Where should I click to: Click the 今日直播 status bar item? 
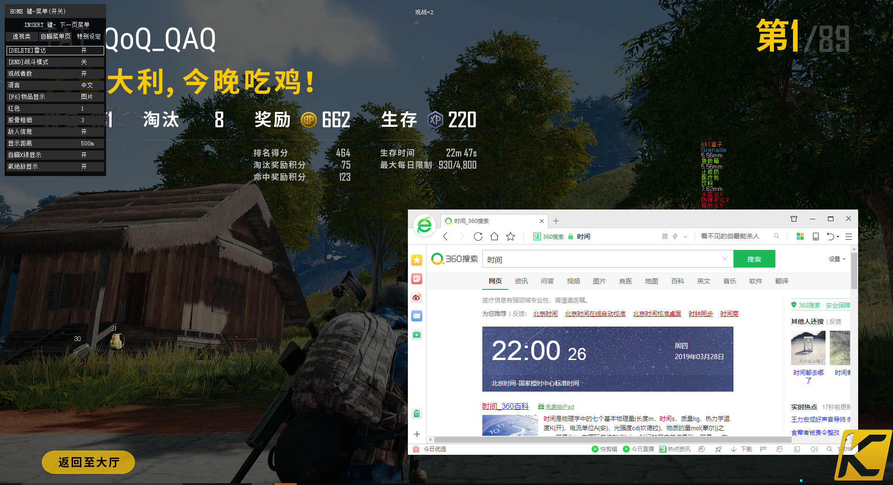(638, 449)
